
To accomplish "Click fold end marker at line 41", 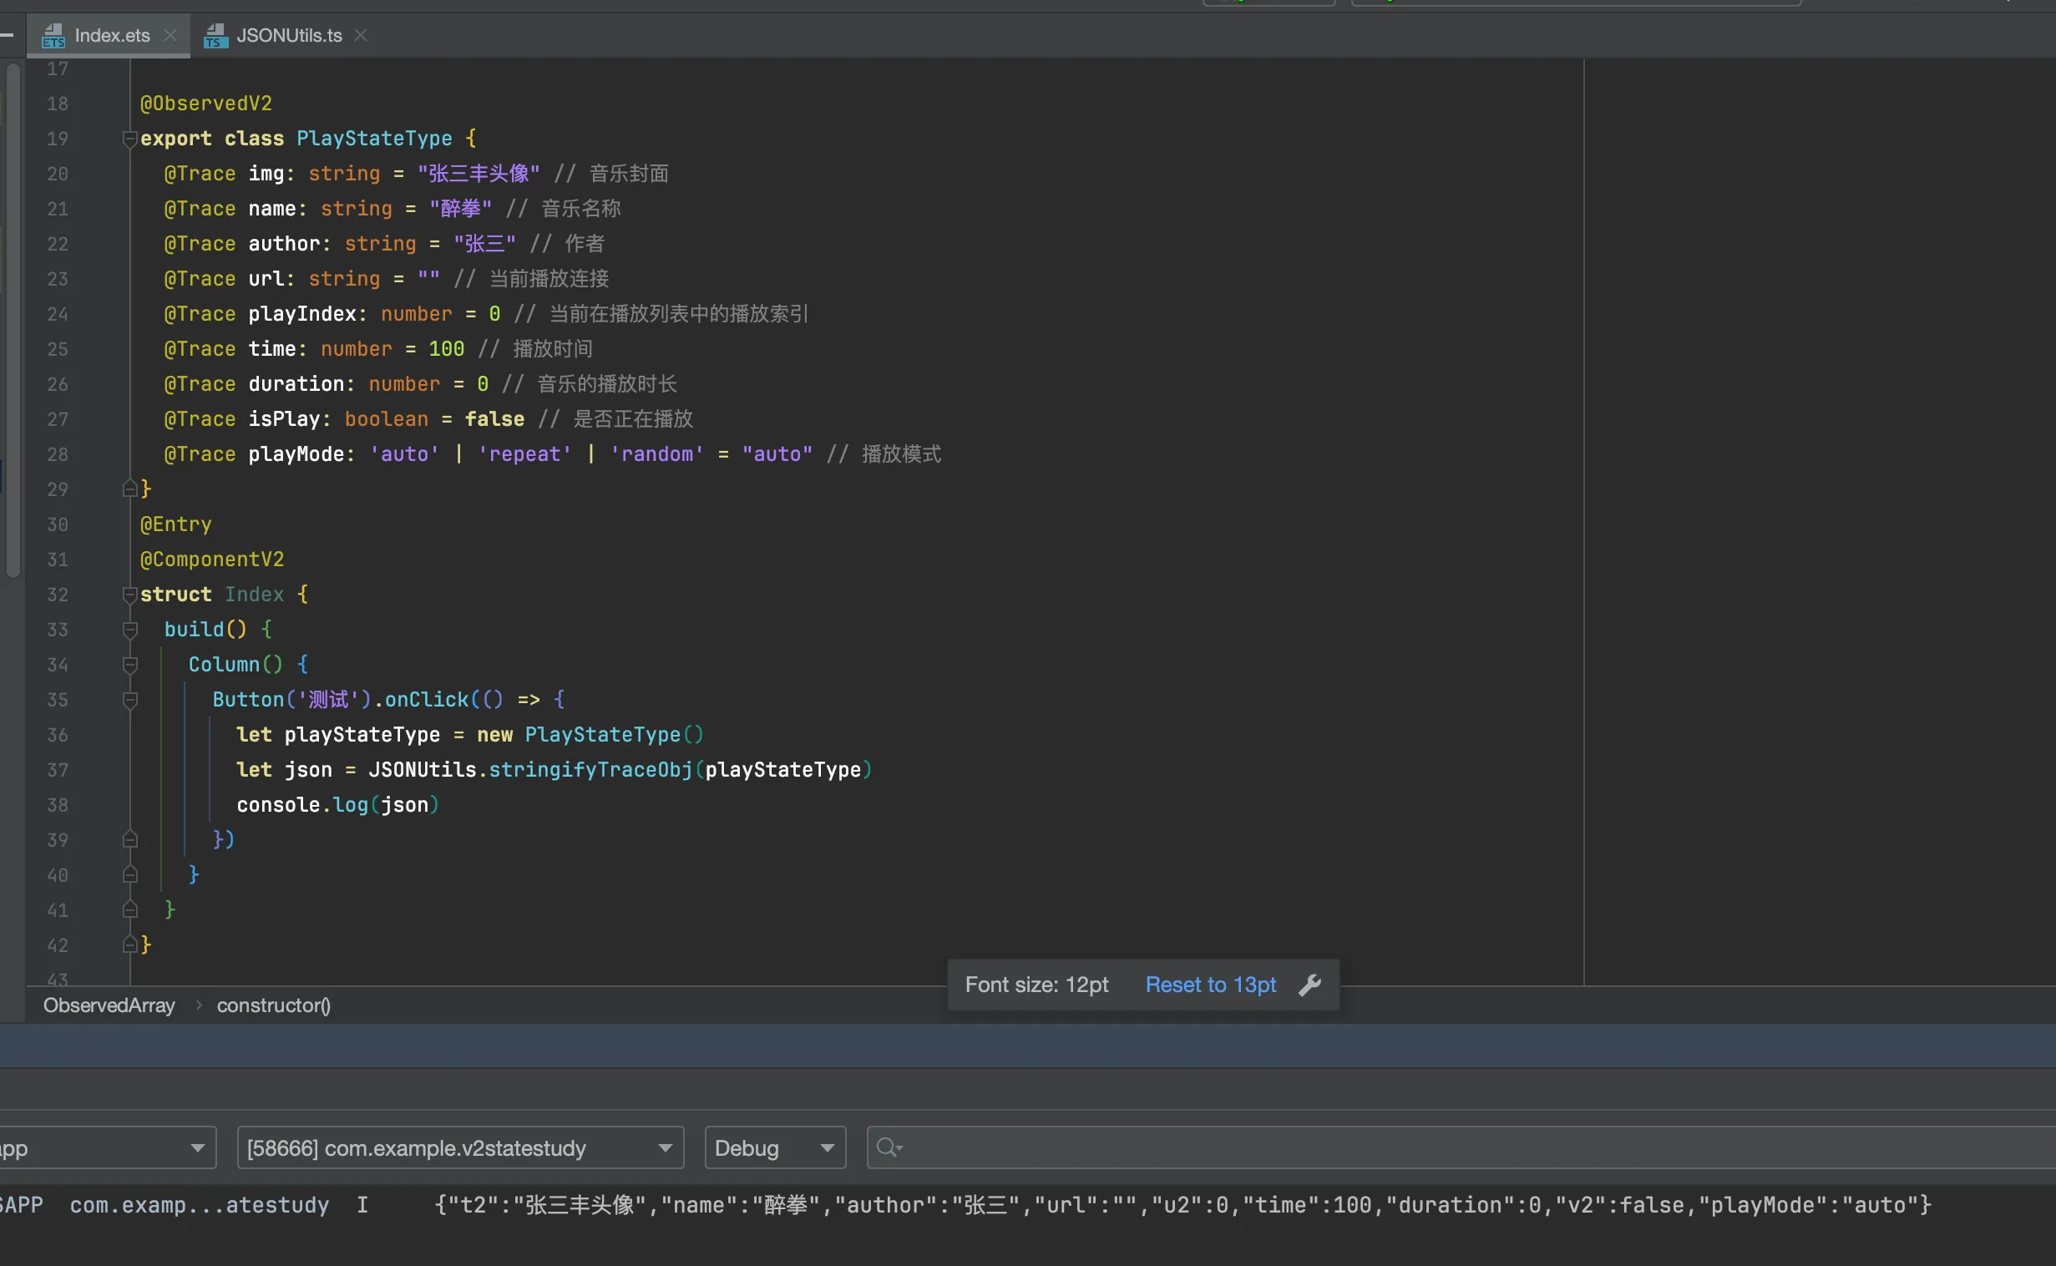I will coord(129,910).
